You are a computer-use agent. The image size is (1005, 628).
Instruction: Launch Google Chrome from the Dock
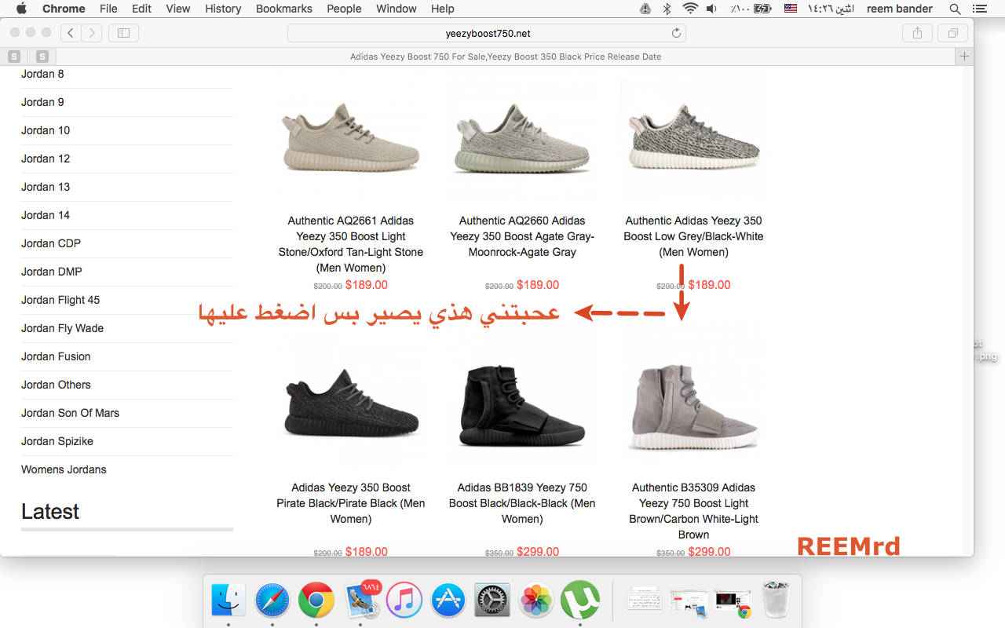pyautogui.click(x=316, y=601)
